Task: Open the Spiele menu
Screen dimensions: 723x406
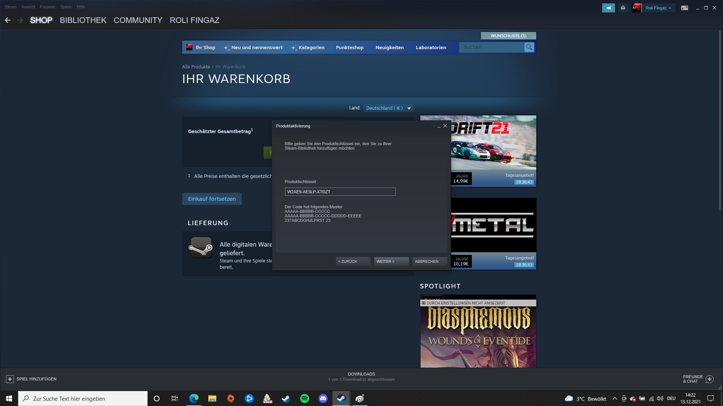Action: (66, 7)
